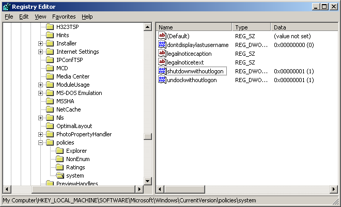341x207 pixels.
Task: Select the shutdownwithoutlogon DWORD icon
Action: 162,71
